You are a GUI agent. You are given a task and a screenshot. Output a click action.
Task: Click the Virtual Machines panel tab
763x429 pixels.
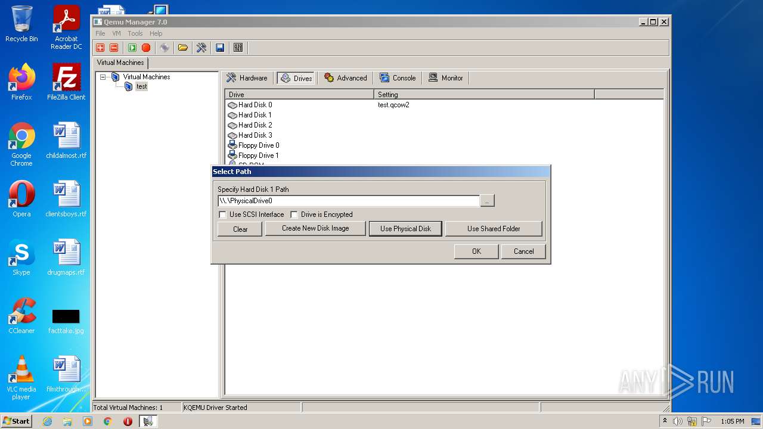tap(120, 63)
